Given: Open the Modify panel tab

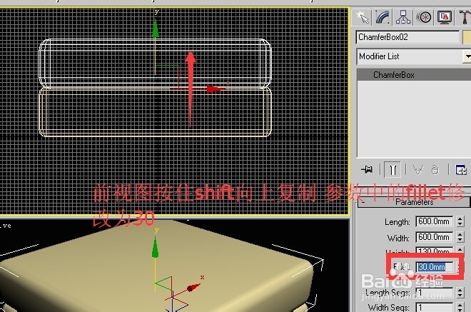Looking at the screenshot, I should coord(383,17).
